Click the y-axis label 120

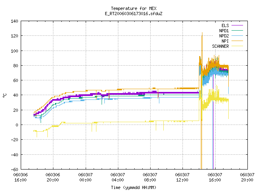[x=14, y=36]
